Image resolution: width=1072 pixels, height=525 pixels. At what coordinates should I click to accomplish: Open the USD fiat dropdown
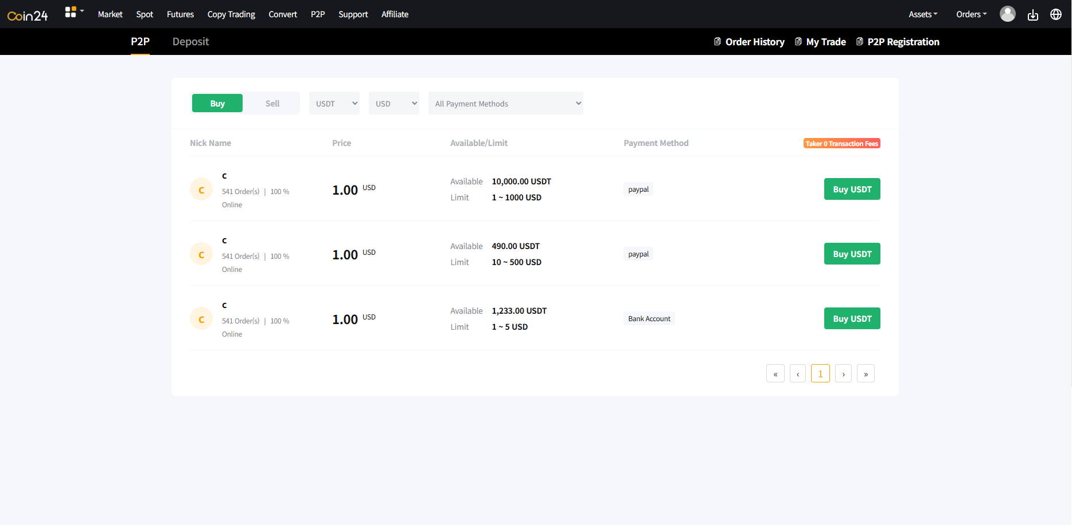[x=393, y=103]
